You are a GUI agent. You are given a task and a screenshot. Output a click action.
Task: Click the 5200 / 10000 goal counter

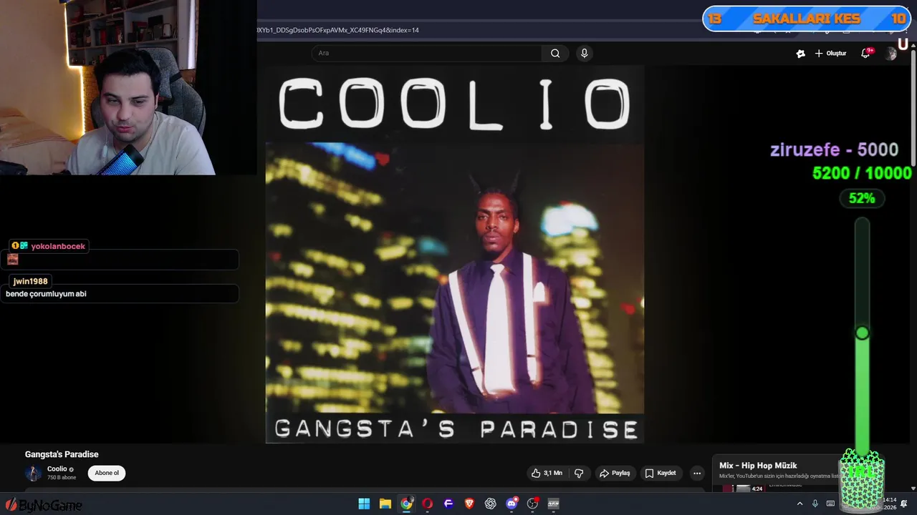point(862,173)
